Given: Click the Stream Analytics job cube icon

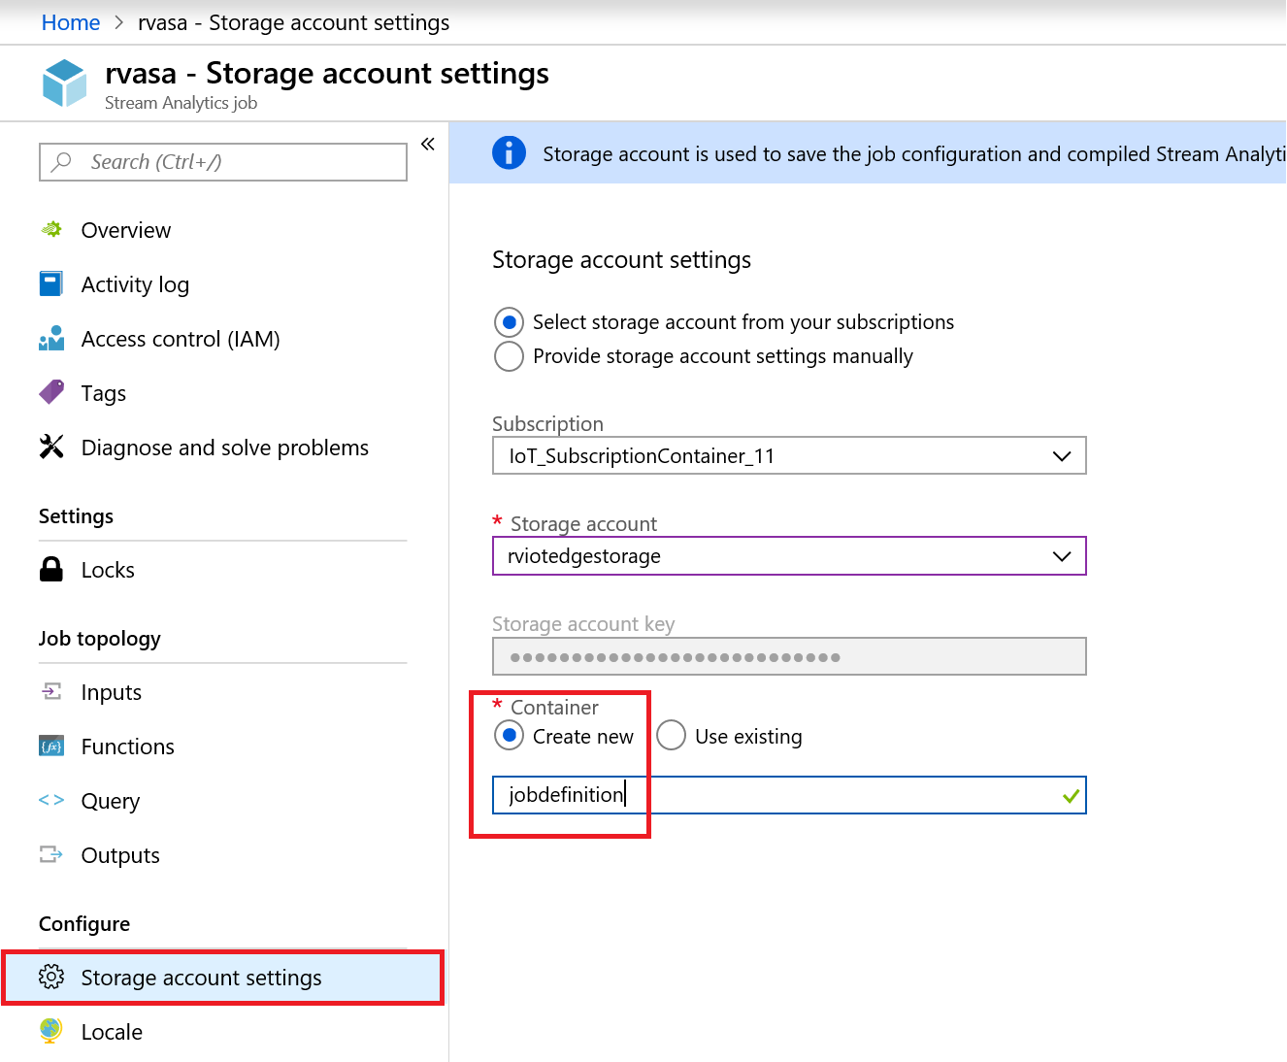Looking at the screenshot, I should point(65,83).
